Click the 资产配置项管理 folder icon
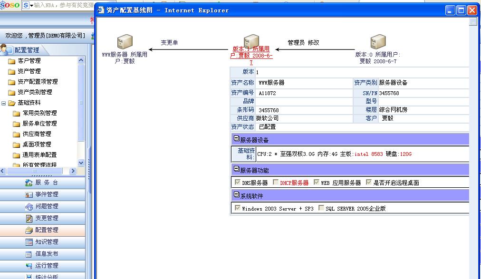This screenshot has width=481, height=279. (x=12, y=82)
